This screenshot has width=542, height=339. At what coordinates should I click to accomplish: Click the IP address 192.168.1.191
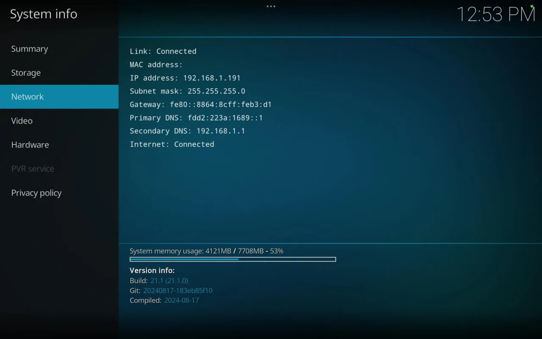click(185, 78)
